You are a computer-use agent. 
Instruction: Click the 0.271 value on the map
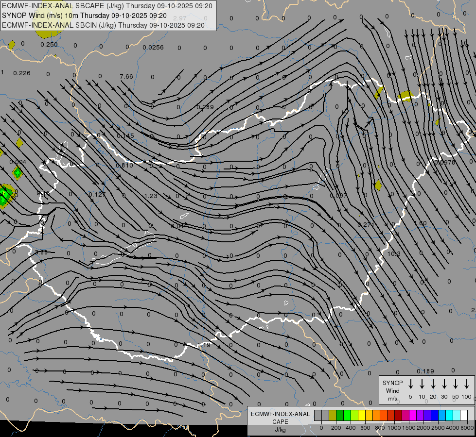click(366, 225)
